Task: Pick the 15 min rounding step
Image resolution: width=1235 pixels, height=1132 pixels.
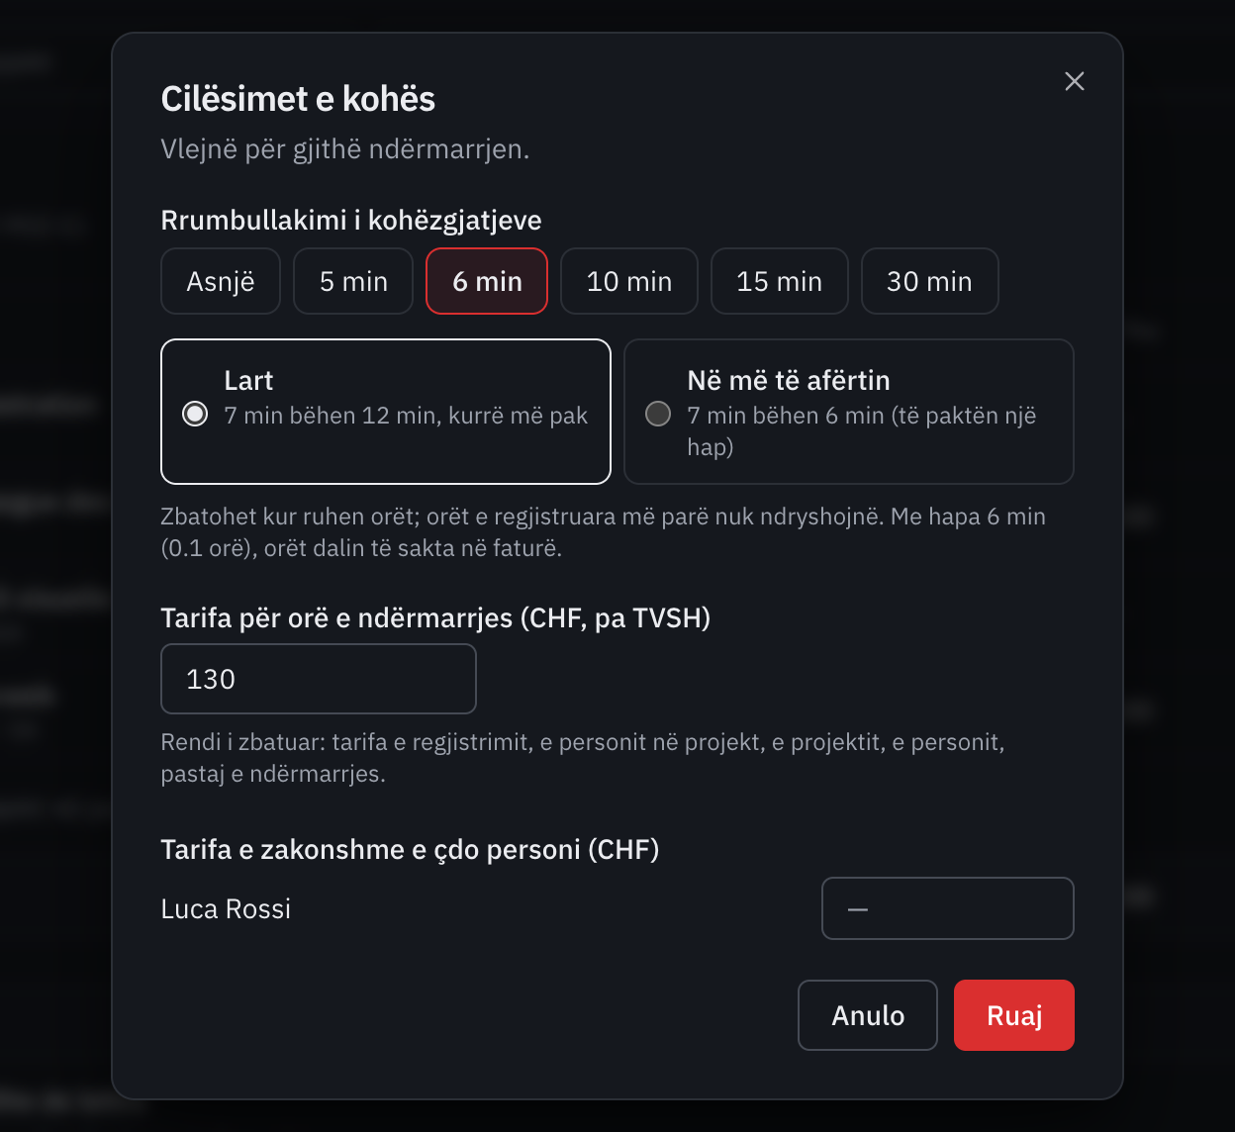Action: (x=780, y=281)
